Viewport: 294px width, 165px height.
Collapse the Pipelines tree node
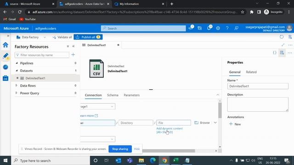17,63
